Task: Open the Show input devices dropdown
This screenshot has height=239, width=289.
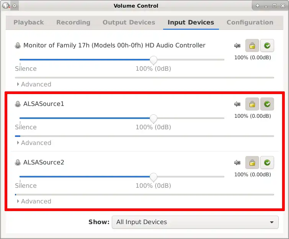Action: [195, 222]
